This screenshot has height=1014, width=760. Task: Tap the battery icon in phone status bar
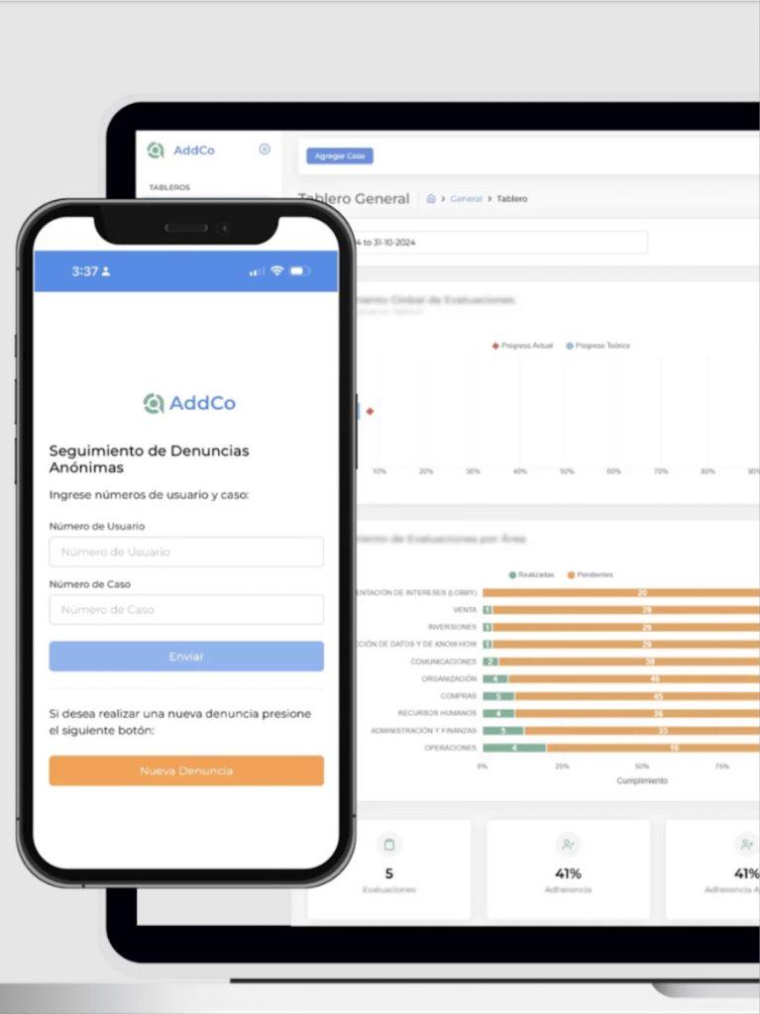pyautogui.click(x=299, y=271)
